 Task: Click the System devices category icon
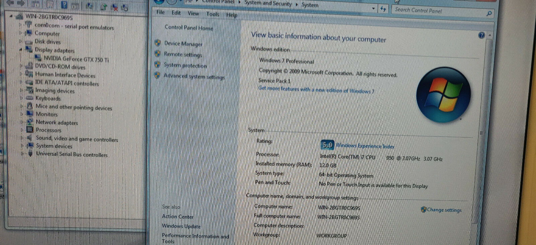[30, 145]
